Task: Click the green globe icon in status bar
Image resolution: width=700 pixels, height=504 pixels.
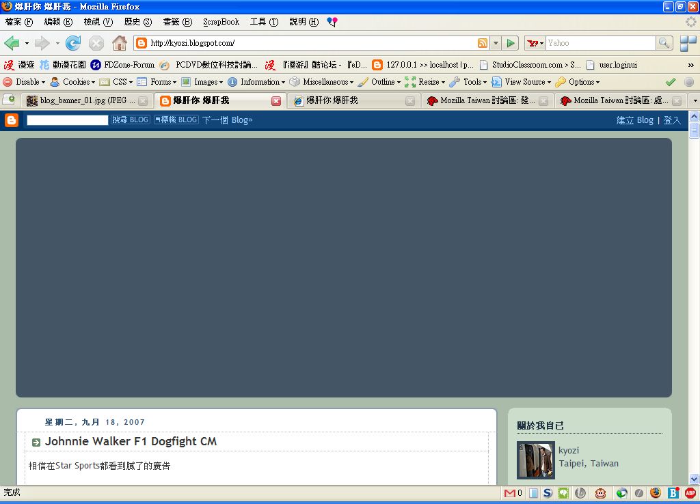Action: coord(621,493)
